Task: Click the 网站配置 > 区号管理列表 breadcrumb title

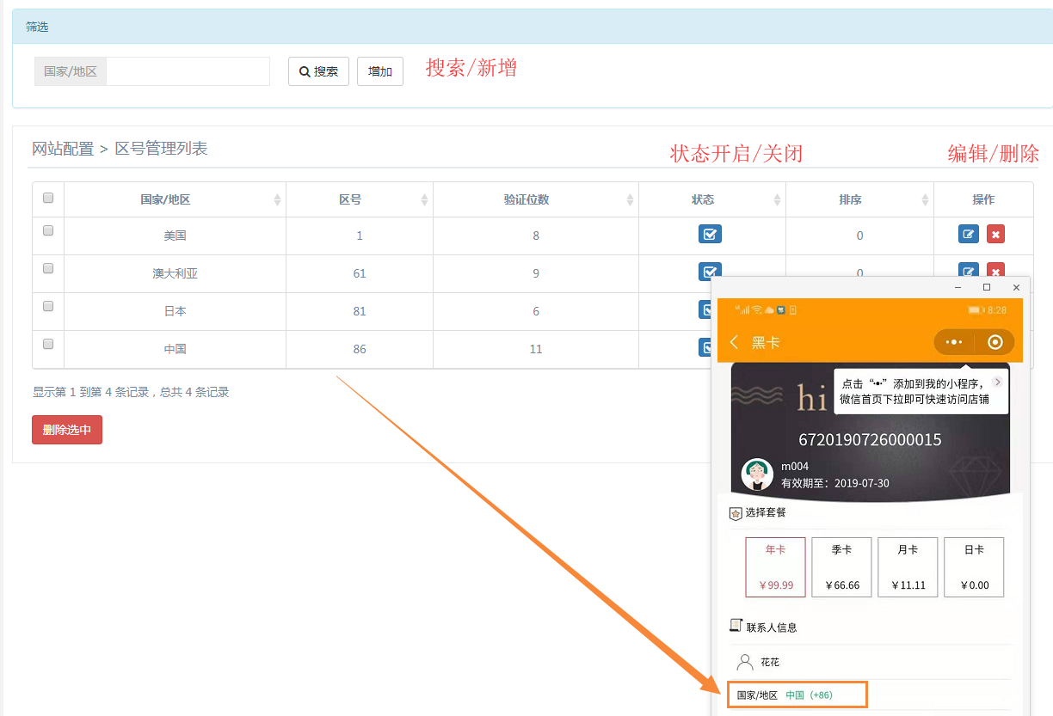Action: [x=120, y=149]
